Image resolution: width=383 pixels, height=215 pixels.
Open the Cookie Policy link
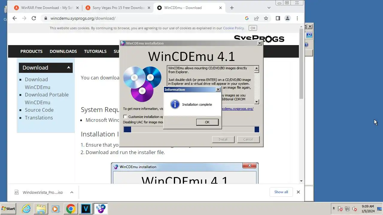click(x=233, y=28)
